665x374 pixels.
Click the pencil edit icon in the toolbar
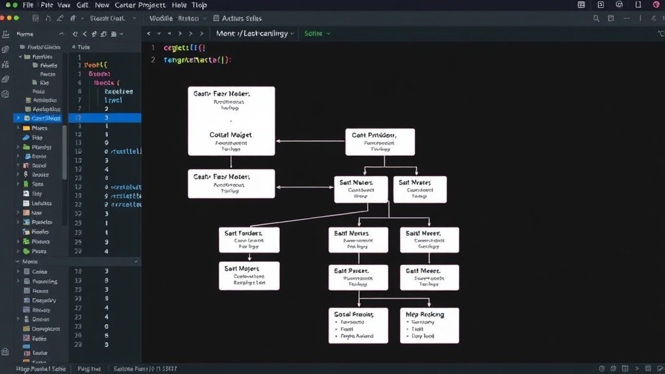pyautogui.click(x=60, y=18)
